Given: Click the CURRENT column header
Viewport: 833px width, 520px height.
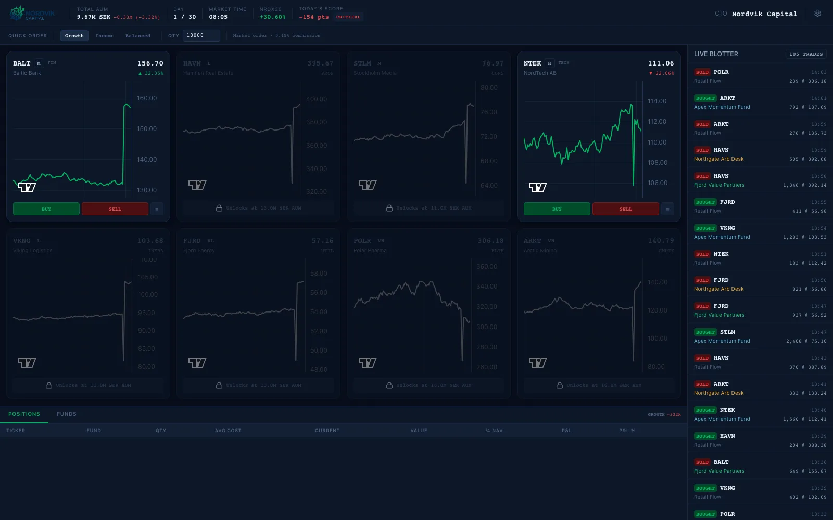Looking at the screenshot, I should (x=327, y=431).
